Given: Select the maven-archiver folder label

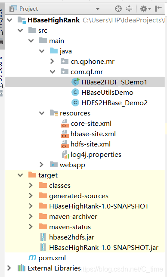Looking at the screenshot, I should click(x=73, y=217).
